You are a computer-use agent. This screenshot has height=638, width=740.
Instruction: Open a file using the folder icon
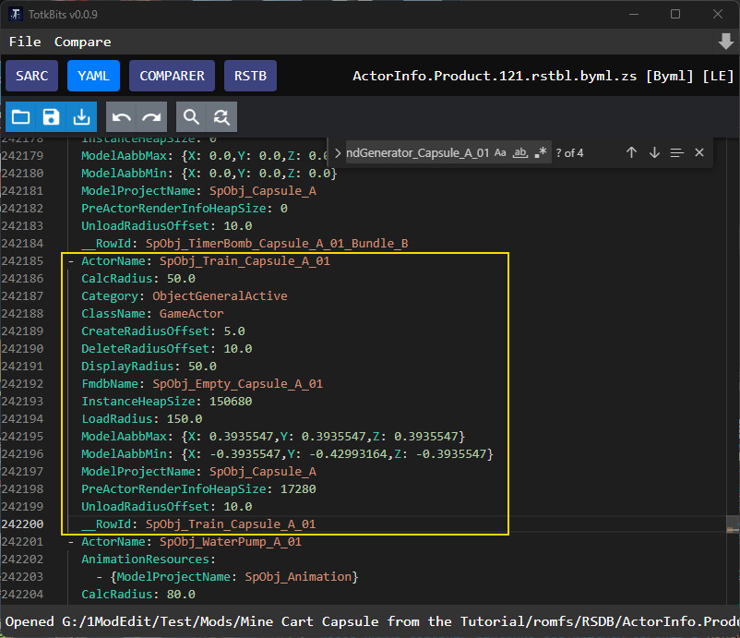[20, 117]
